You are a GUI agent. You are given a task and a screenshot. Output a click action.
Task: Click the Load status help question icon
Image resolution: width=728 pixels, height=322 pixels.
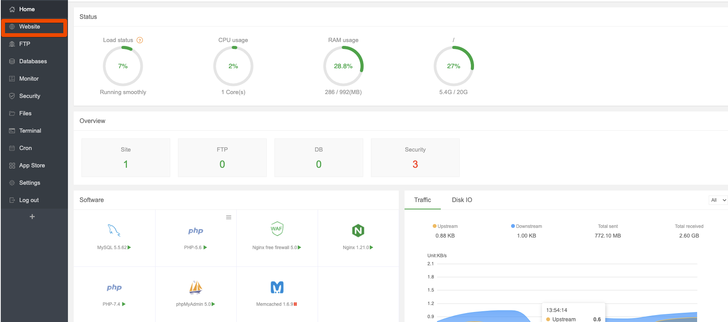pyautogui.click(x=140, y=40)
